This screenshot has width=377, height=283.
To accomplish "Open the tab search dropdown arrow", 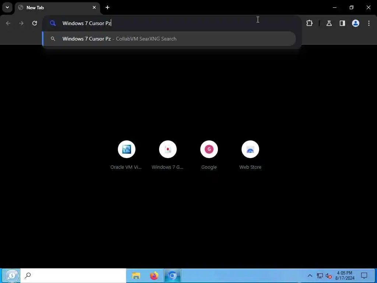I will 7,7.
